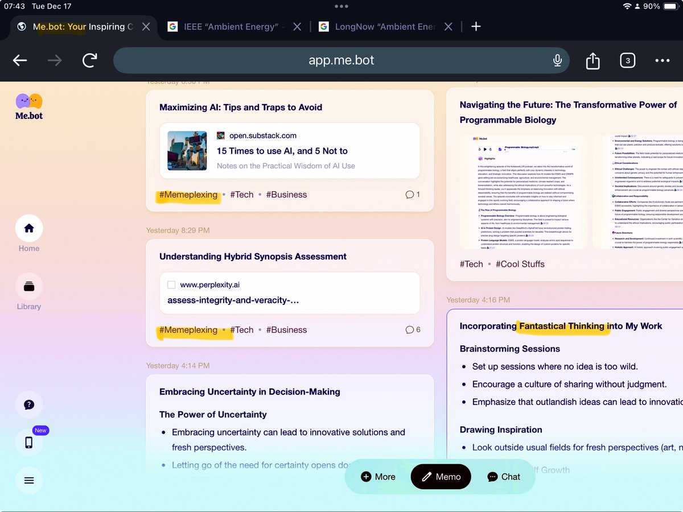Tap the microphone icon in address bar
The width and height of the screenshot is (683, 512).
[x=557, y=60]
